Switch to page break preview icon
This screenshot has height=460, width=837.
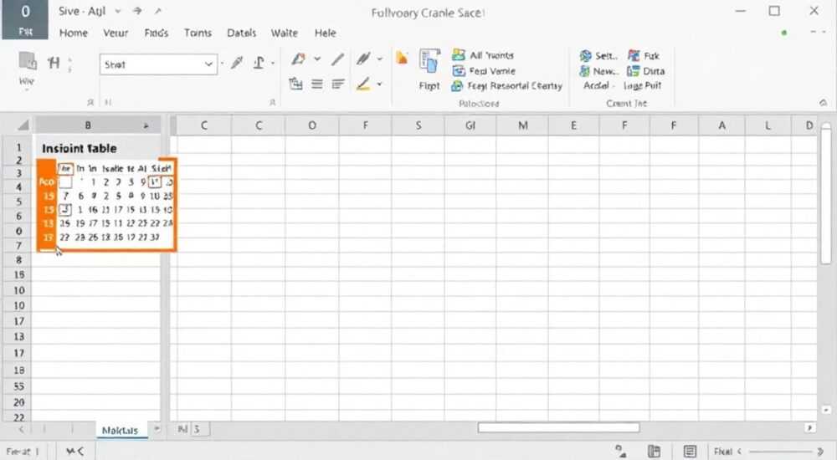click(x=689, y=452)
